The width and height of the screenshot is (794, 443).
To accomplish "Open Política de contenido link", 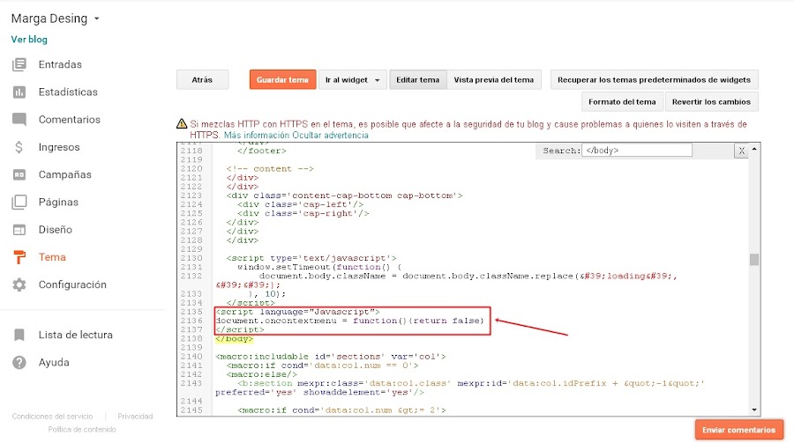I will point(82,429).
